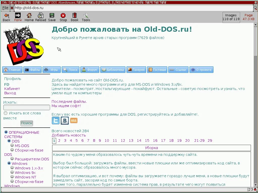The height and width of the screenshot is (193, 258).
Task: Open the Последние файлы link
Action: coord(69,102)
